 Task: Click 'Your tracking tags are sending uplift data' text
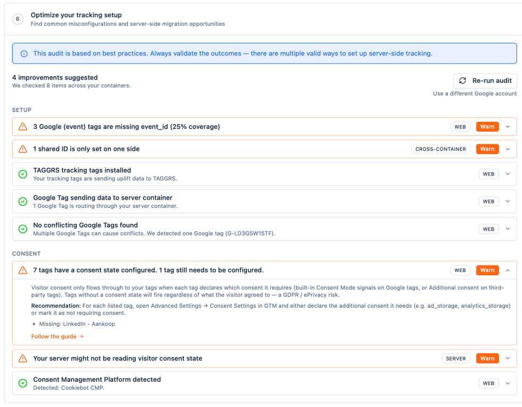[105, 178]
